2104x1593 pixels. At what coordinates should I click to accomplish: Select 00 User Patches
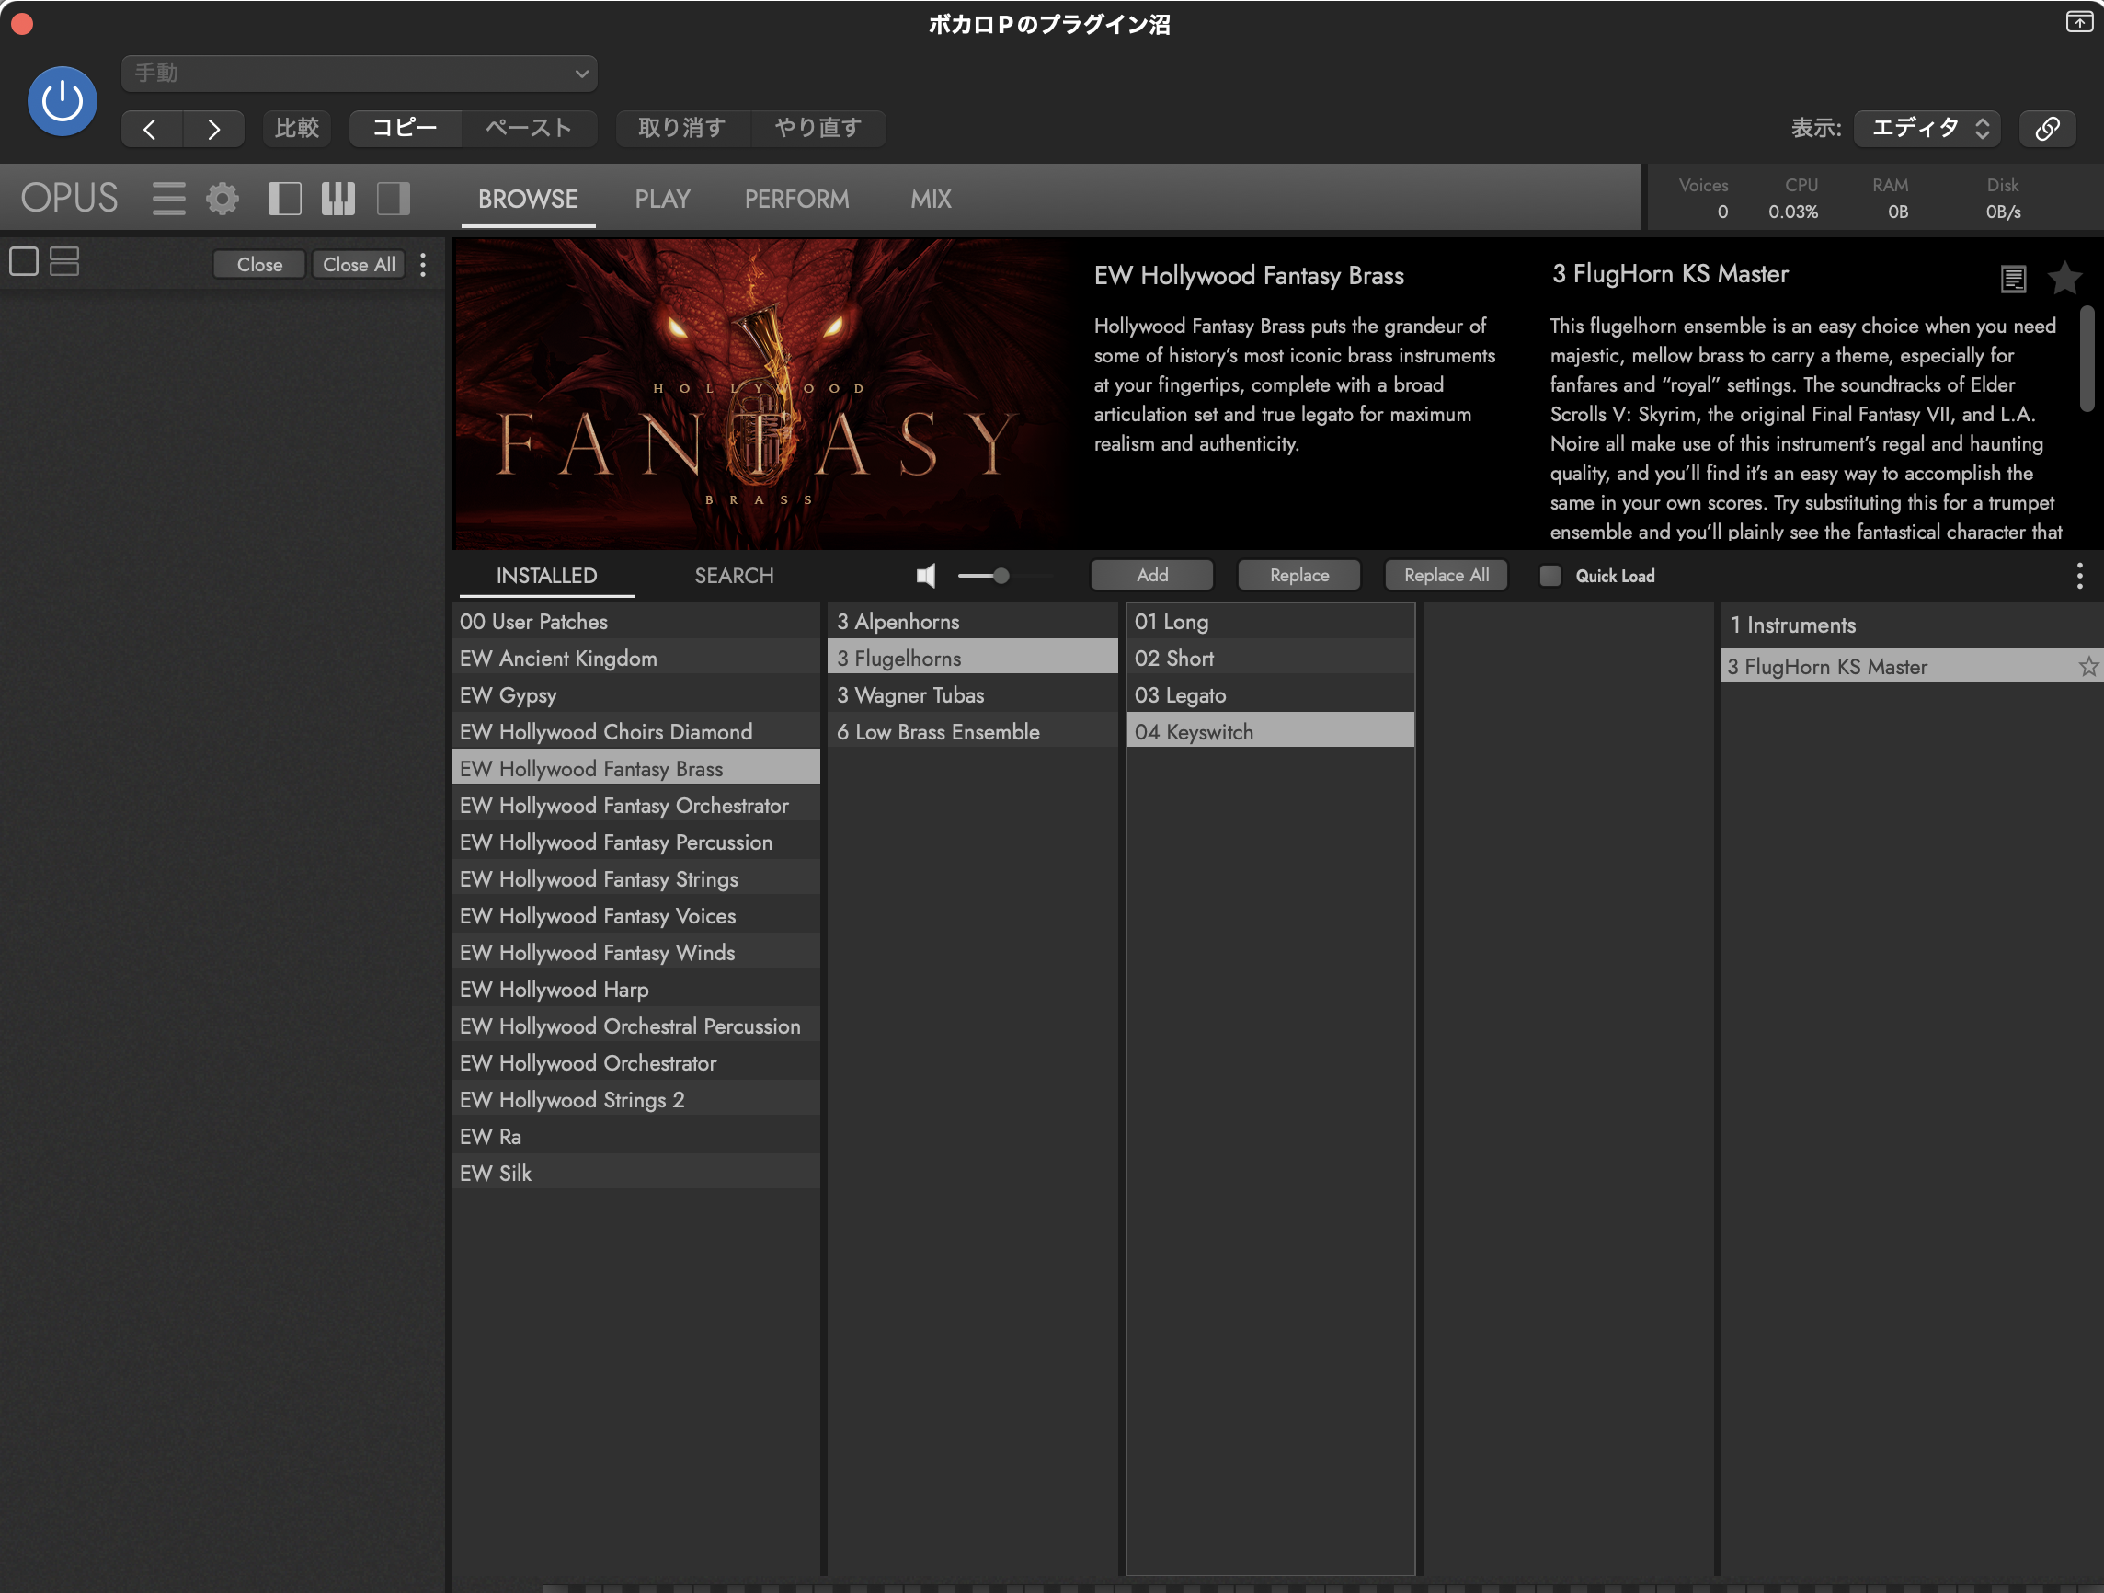click(636, 622)
